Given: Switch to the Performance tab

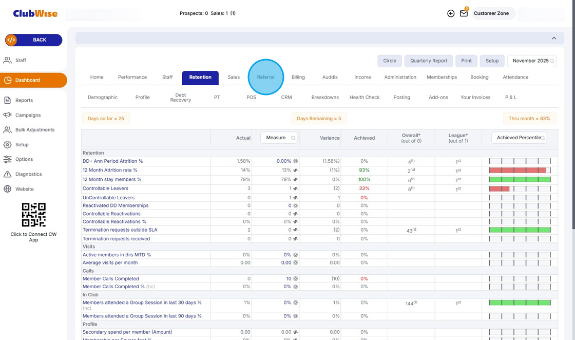Looking at the screenshot, I should coord(132,77).
